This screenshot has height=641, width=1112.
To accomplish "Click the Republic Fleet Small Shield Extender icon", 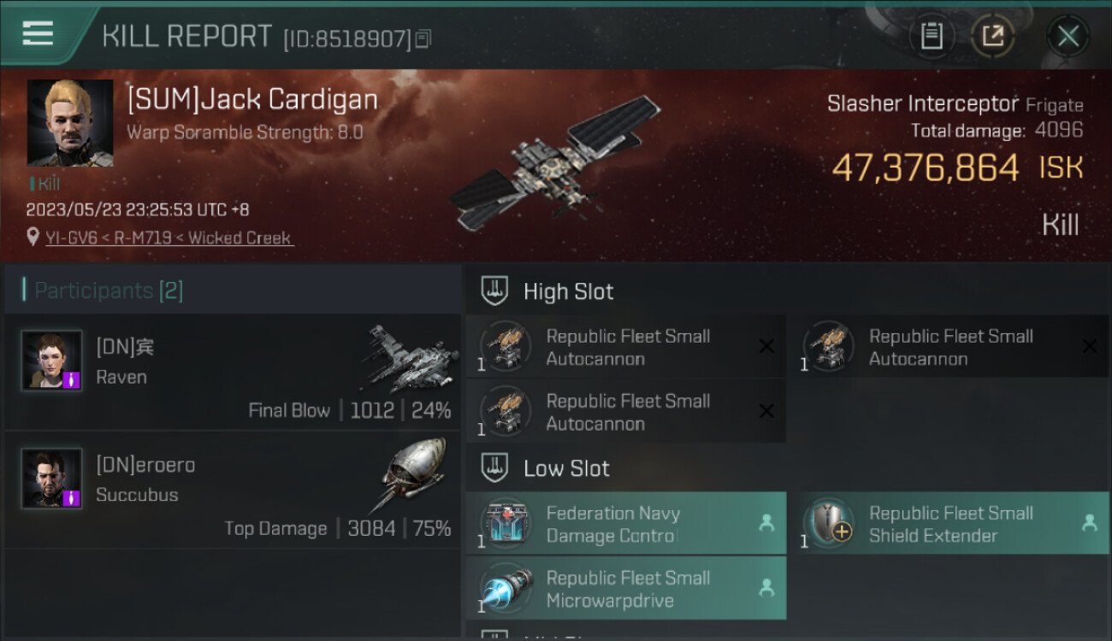I will click(x=829, y=524).
